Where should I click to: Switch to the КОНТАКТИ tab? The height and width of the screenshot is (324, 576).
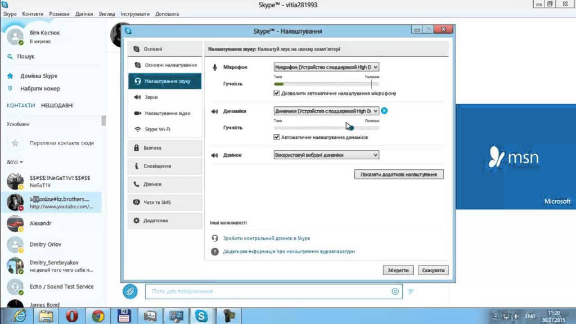click(x=21, y=105)
